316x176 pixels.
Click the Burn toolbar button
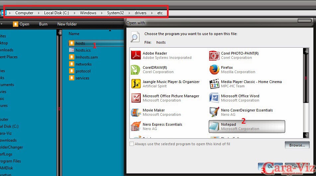coord(43,24)
